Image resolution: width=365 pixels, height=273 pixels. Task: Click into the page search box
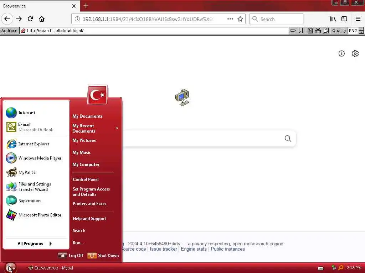[x=202, y=139]
